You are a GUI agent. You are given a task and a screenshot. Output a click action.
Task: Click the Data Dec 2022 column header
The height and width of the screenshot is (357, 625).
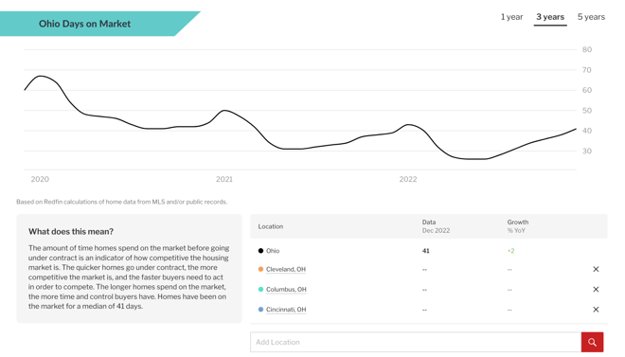click(x=436, y=226)
